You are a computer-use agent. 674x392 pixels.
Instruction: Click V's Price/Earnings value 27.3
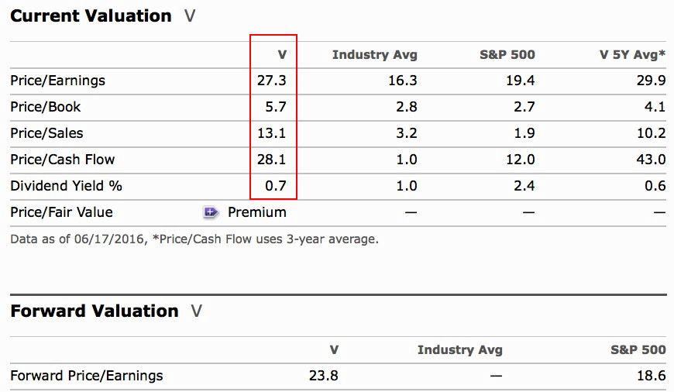tap(271, 81)
